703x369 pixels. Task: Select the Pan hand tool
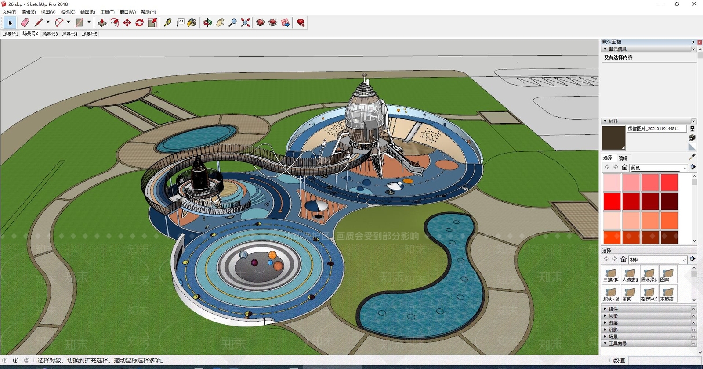tap(220, 23)
